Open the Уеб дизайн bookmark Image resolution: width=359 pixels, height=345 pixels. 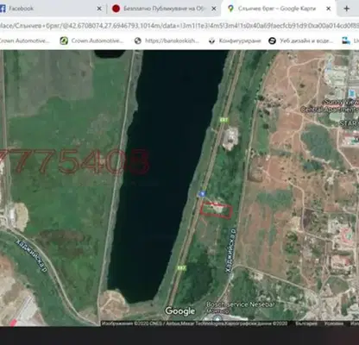coord(301,41)
